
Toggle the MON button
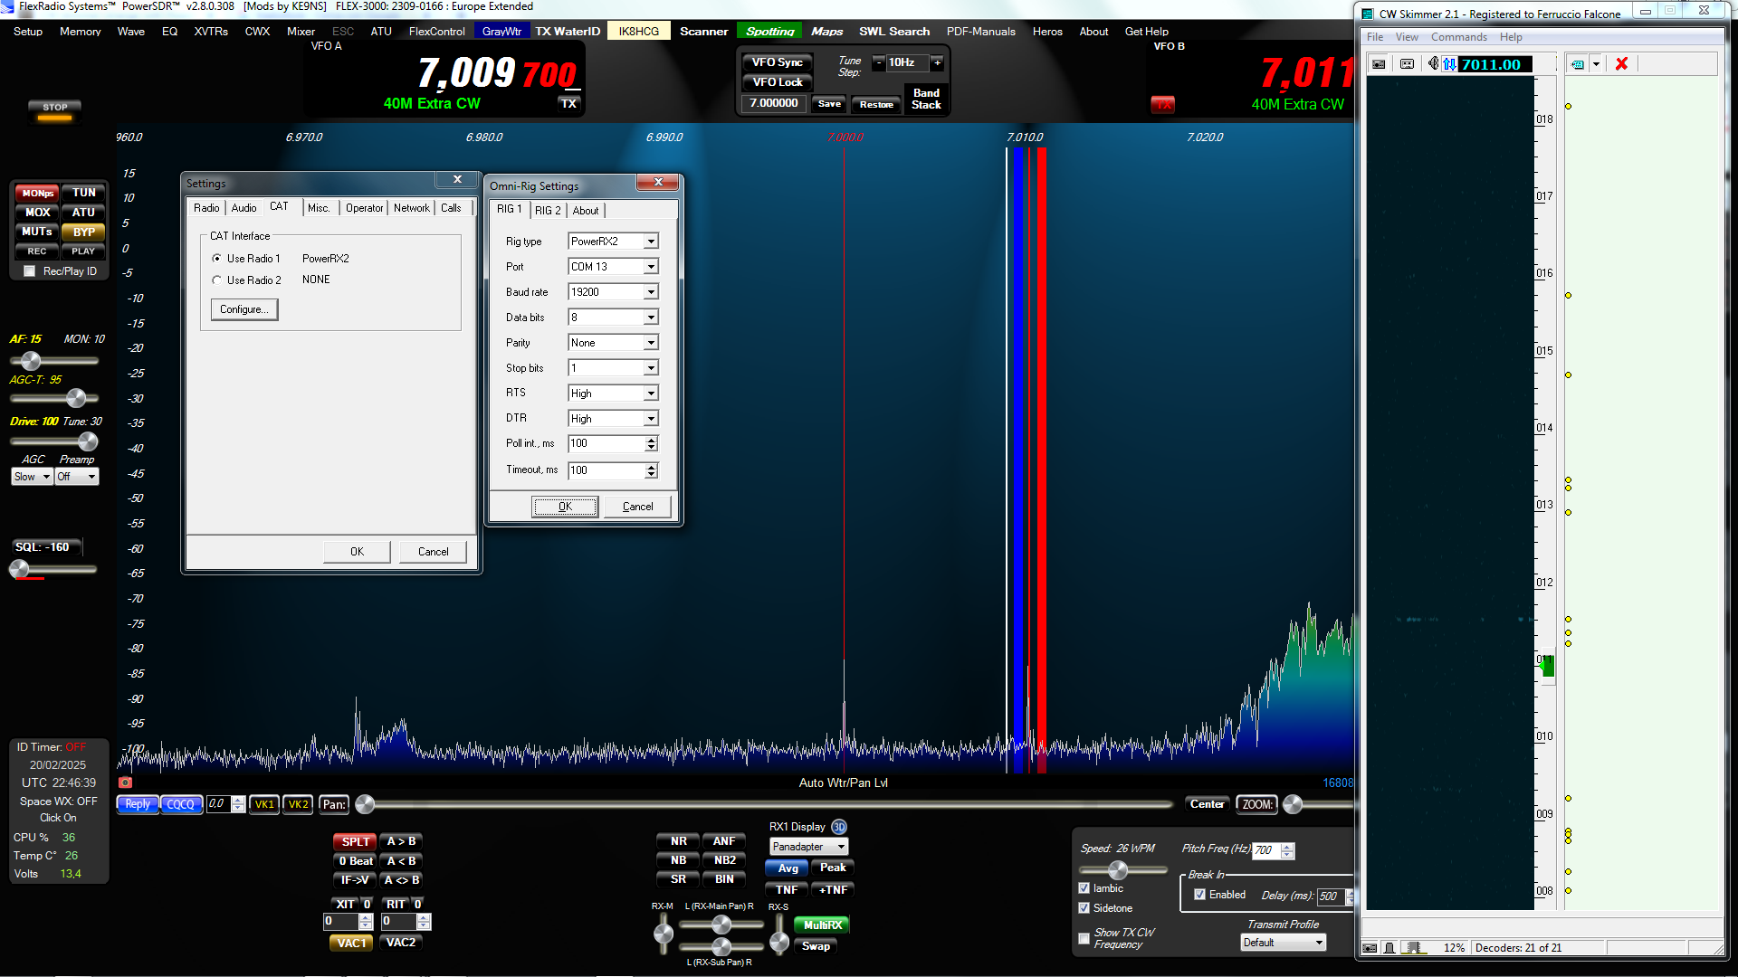coord(37,193)
